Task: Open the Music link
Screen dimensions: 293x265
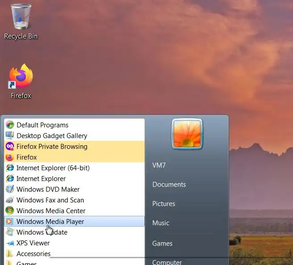Action: point(161,223)
